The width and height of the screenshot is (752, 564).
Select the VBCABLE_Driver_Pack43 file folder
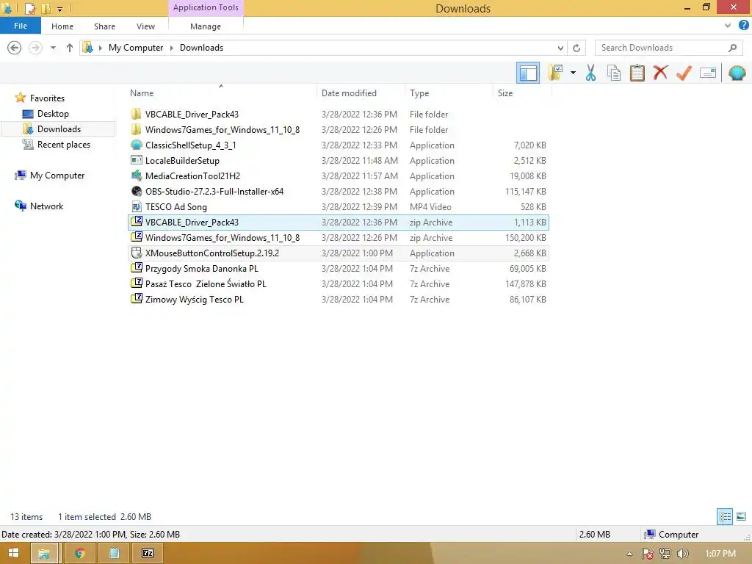point(339,114)
